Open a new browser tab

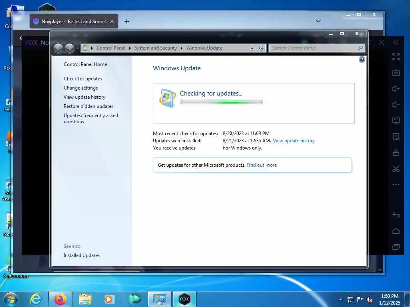[x=127, y=22]
